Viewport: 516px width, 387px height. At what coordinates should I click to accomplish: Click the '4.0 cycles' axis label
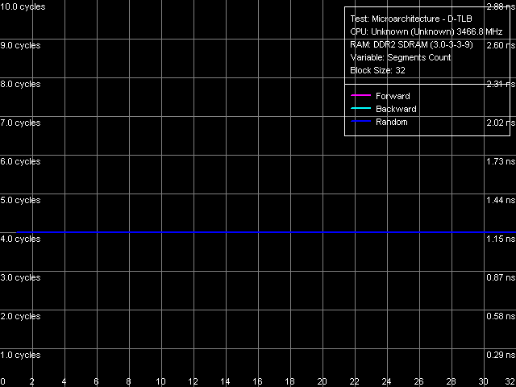20,239
